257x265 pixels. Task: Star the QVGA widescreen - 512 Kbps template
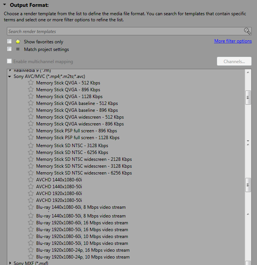pos(31,117)
